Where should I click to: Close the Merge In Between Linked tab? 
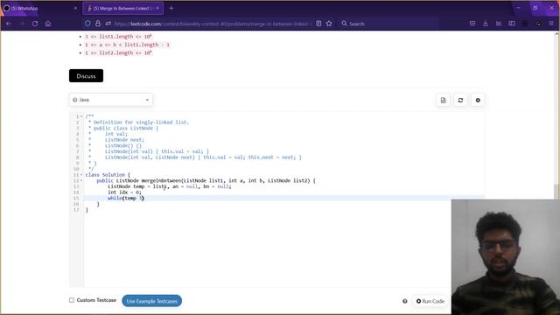click(x=157, y=8)
